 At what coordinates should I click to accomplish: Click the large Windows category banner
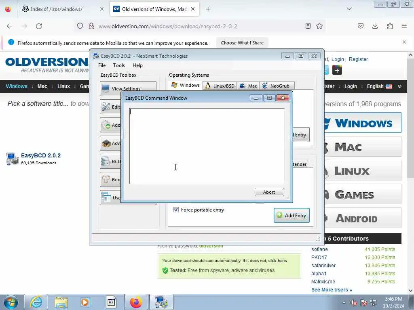point(363,123)
